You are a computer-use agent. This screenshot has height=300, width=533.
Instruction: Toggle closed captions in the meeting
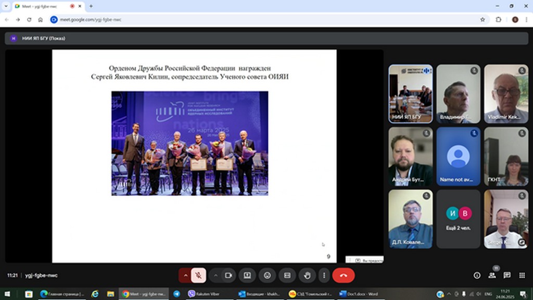coord(287,275)
